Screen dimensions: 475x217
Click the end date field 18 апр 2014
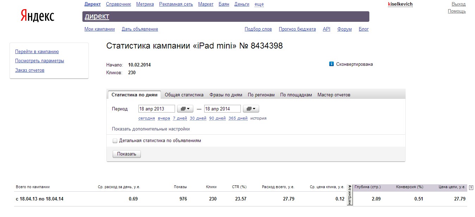223,109
